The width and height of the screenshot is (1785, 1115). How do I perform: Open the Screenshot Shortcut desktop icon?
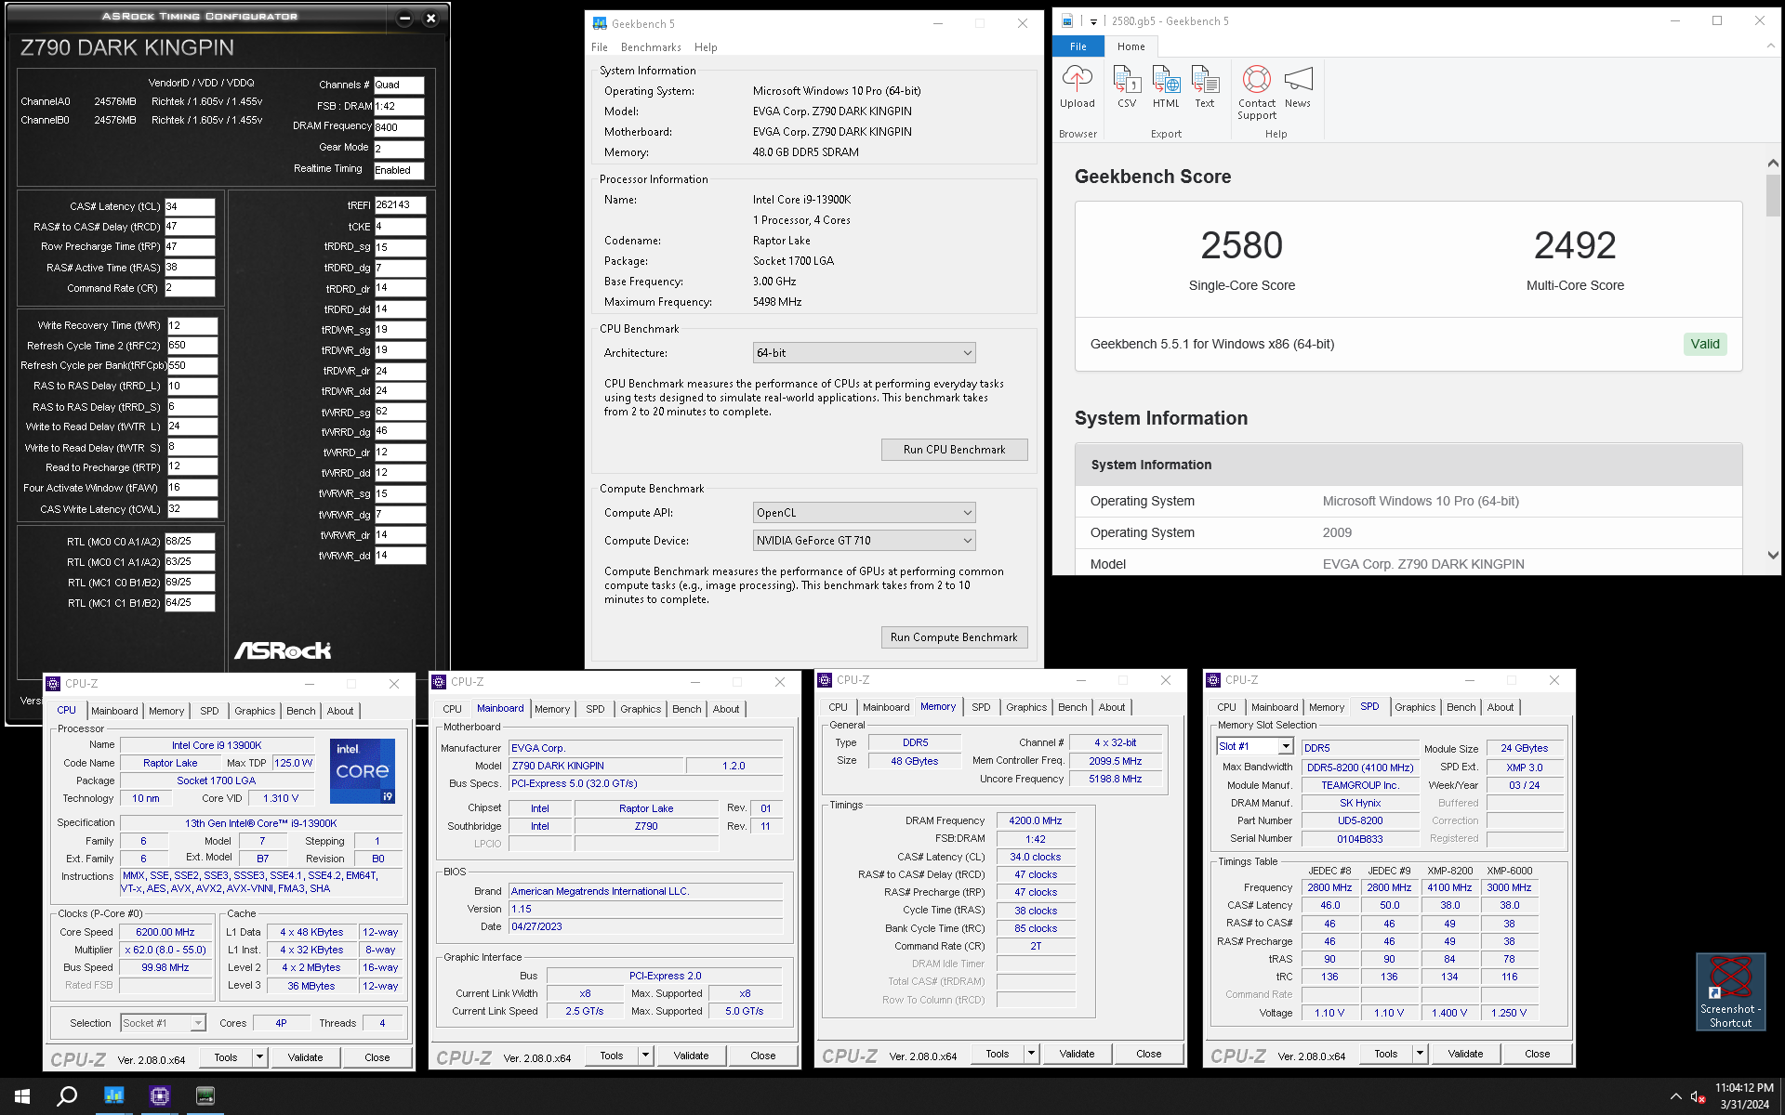1730,991
